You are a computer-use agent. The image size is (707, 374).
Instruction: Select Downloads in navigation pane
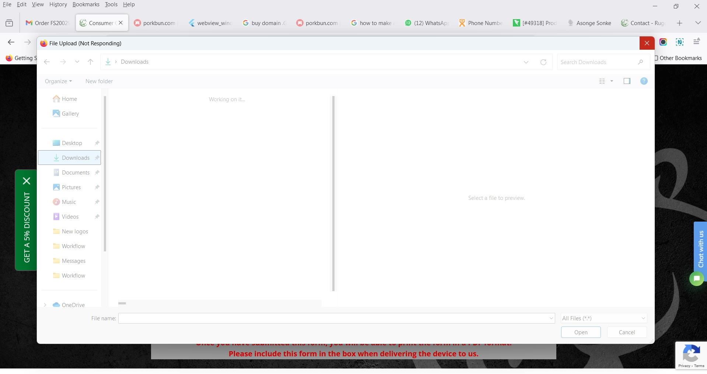tap(69, 158)
